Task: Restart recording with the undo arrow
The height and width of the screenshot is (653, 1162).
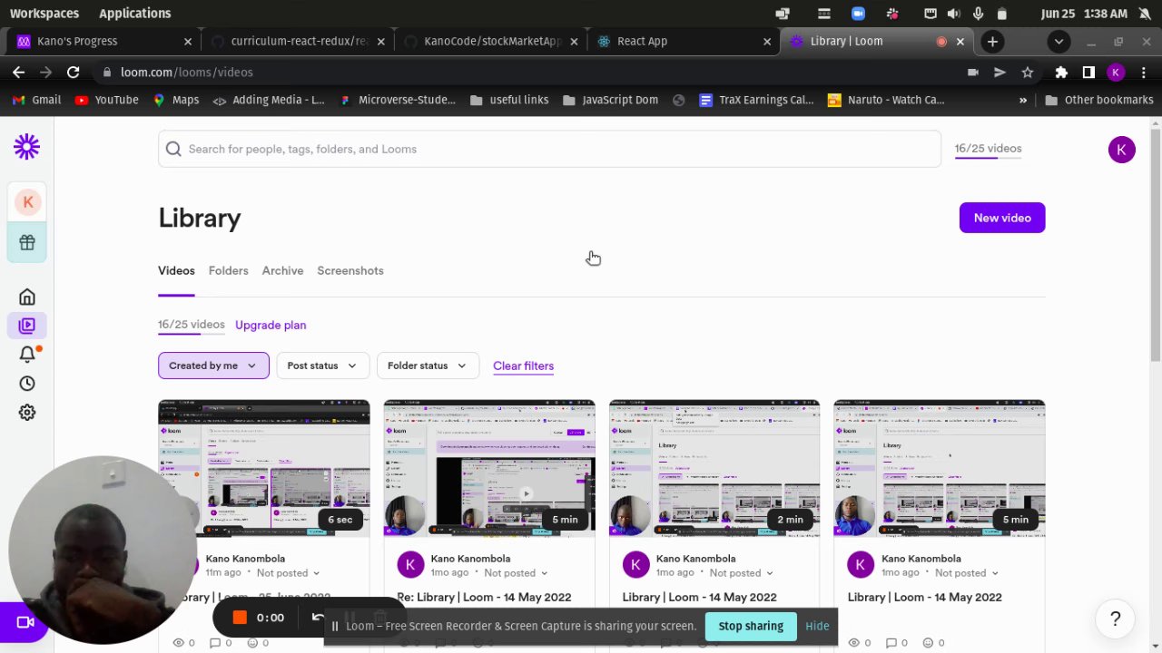Action: tap(317, 618)
